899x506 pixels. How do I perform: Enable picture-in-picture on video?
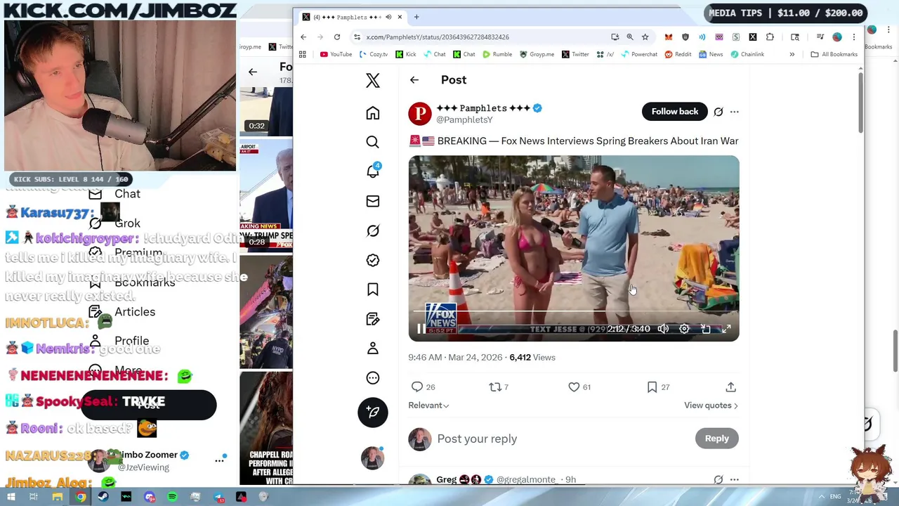tap(706, 329)
